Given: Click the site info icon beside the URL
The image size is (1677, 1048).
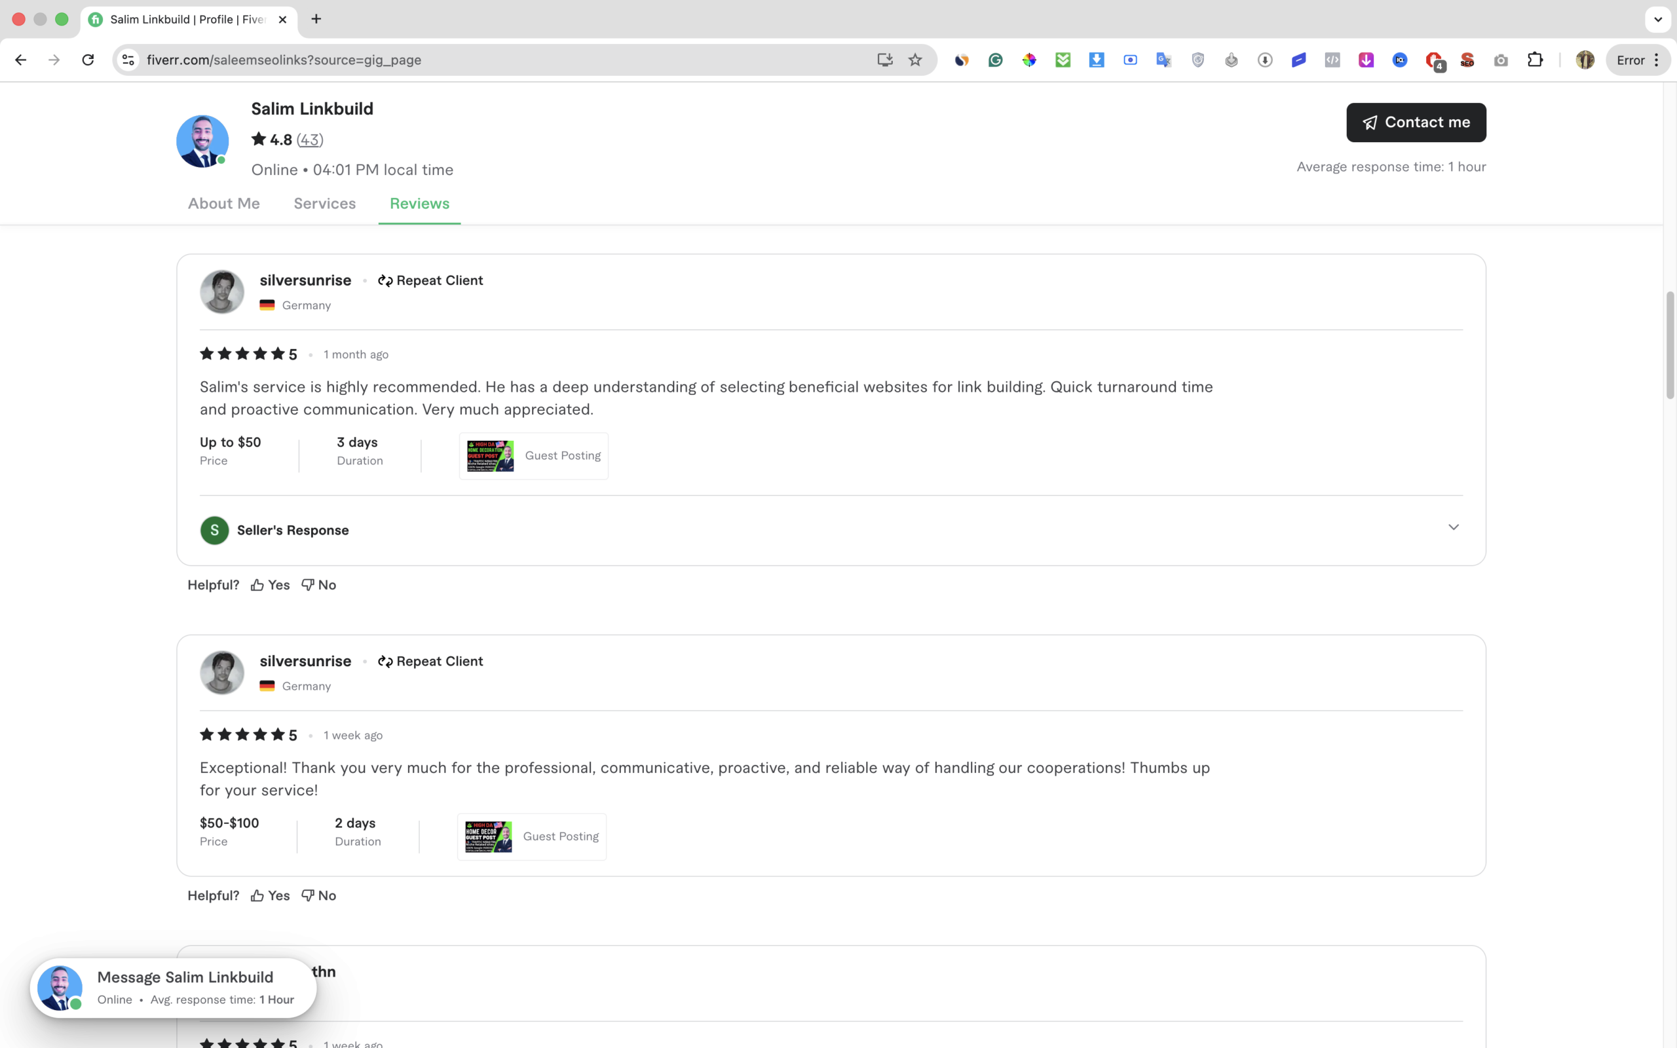Looking at the screenshot, I should 128,60.
